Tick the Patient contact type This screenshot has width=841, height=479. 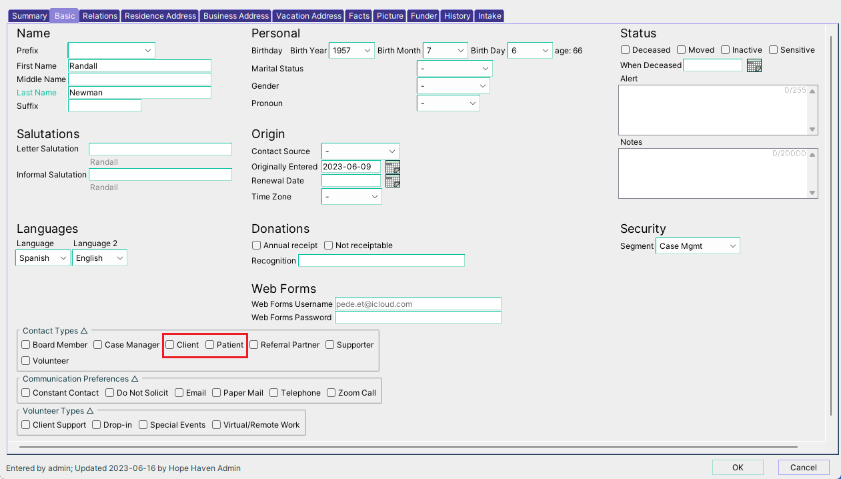pyautogui.click(x=210, y=345)
